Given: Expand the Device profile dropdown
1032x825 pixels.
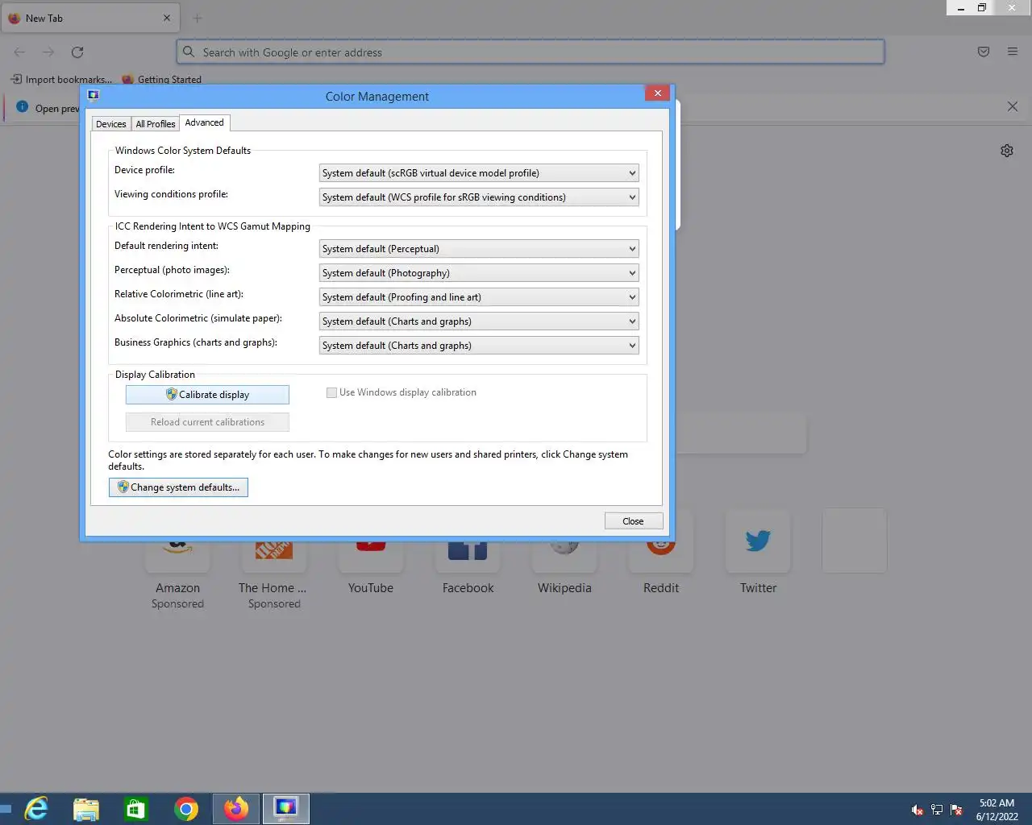Looking at the screenshot, I should [x=479, y=173].
